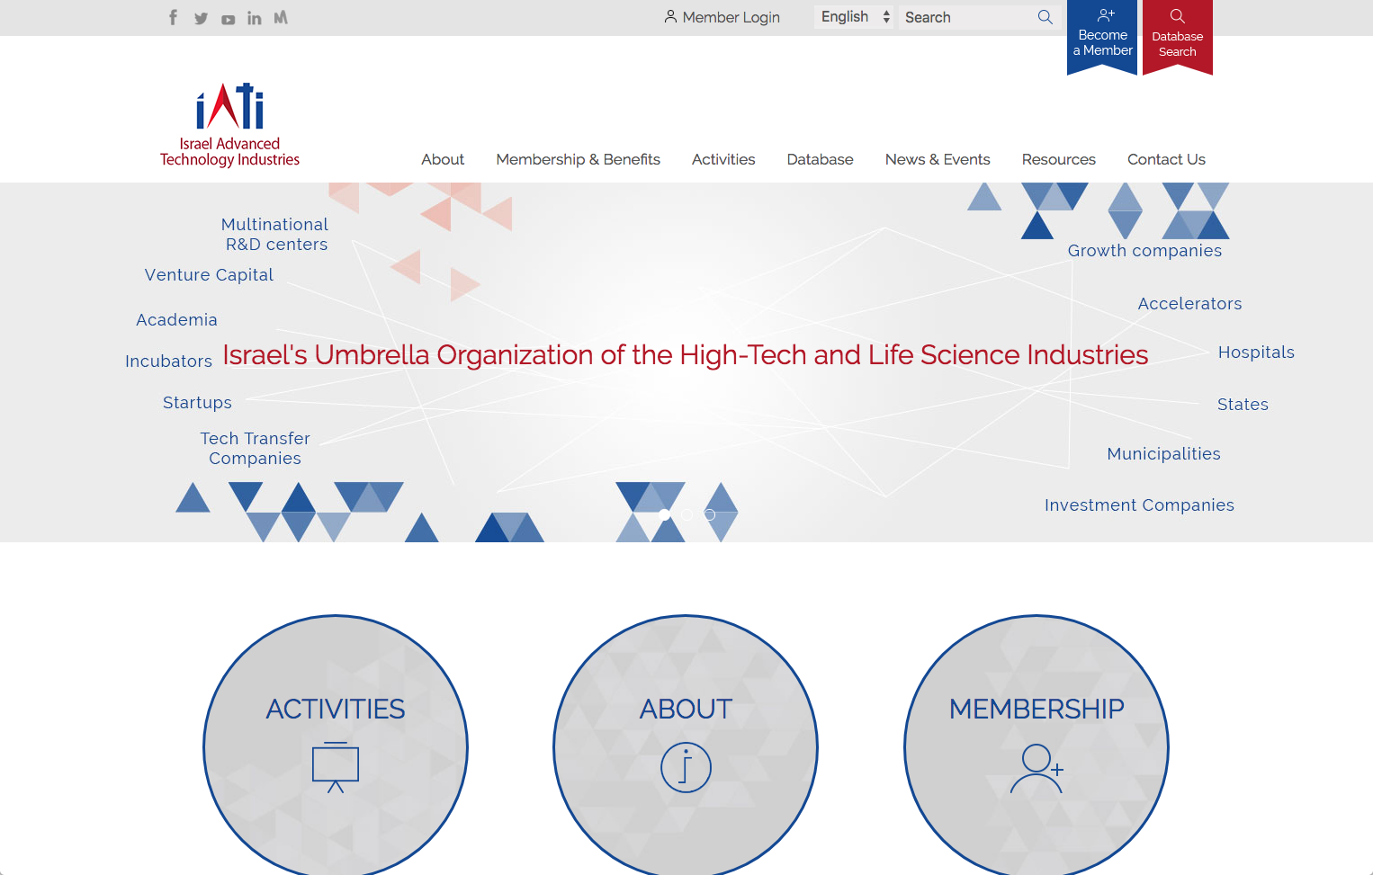
Task: Open the English language dropdown
Action: pyautogui.click(x=854, y=17)
